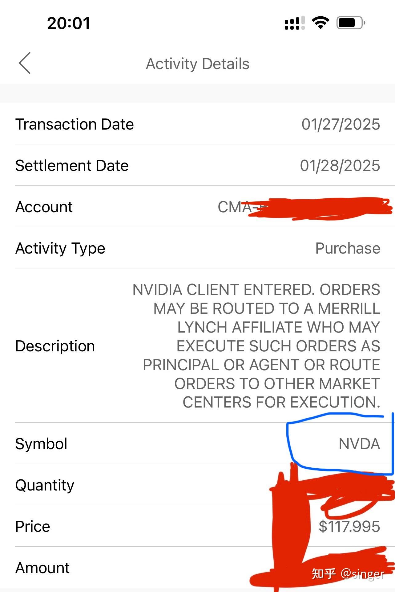Viewport: 395px width, 592px height.
Task: Select the Settlement Date label
Action: coord(72,166)
